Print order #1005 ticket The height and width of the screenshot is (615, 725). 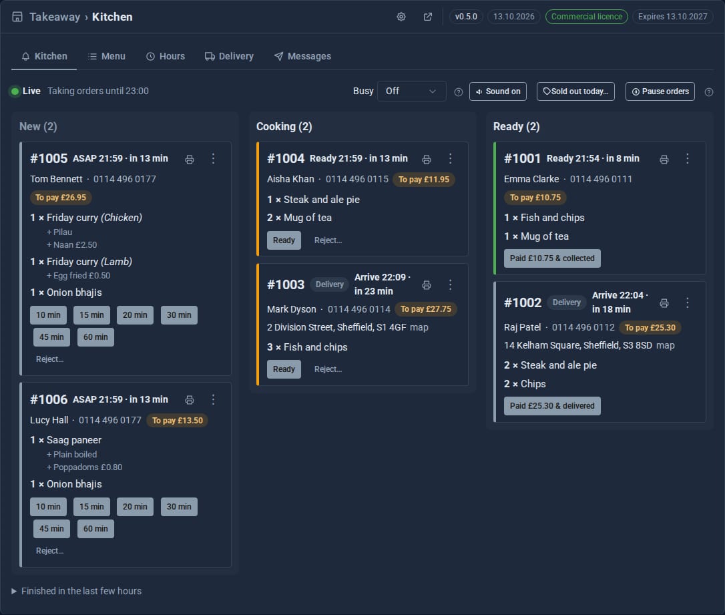[x=190, y=160]
